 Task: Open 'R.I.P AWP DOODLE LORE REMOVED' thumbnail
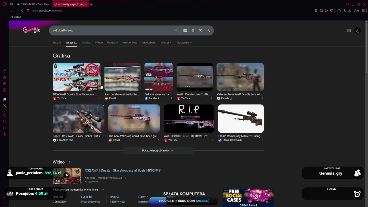click(x=189, y=118)
